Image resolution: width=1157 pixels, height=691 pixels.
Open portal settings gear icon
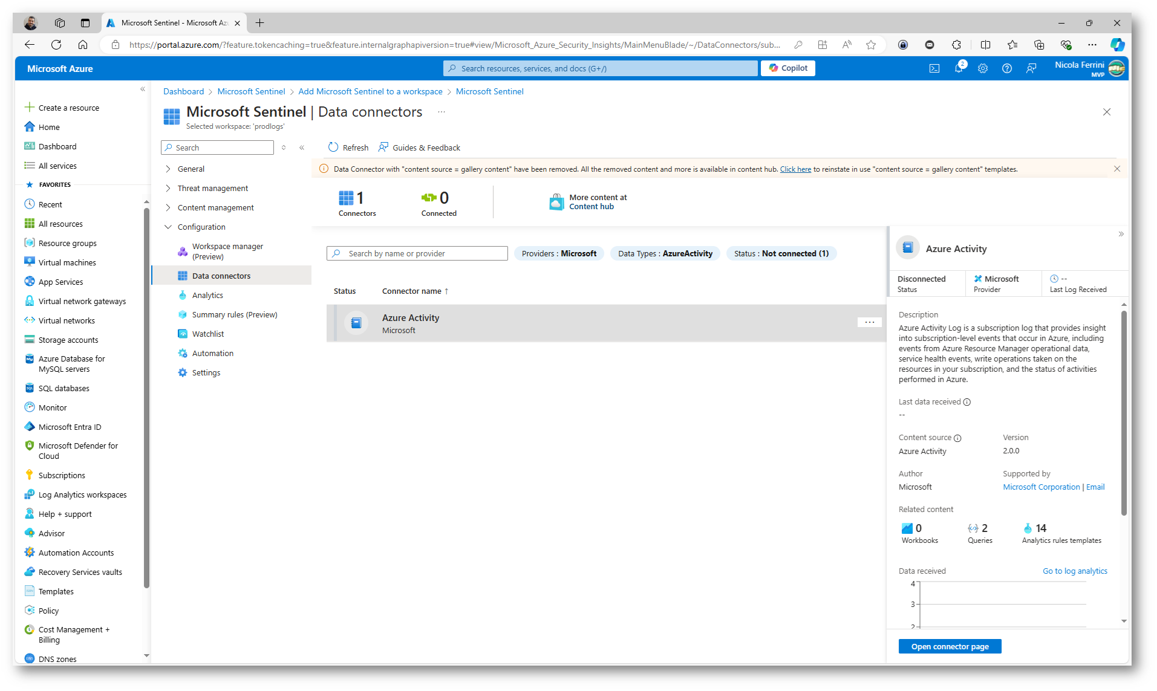click(983, 68)
